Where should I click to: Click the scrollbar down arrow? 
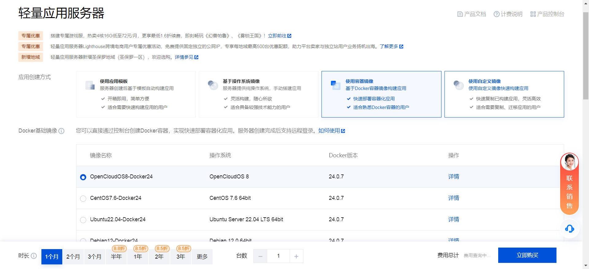586,266
